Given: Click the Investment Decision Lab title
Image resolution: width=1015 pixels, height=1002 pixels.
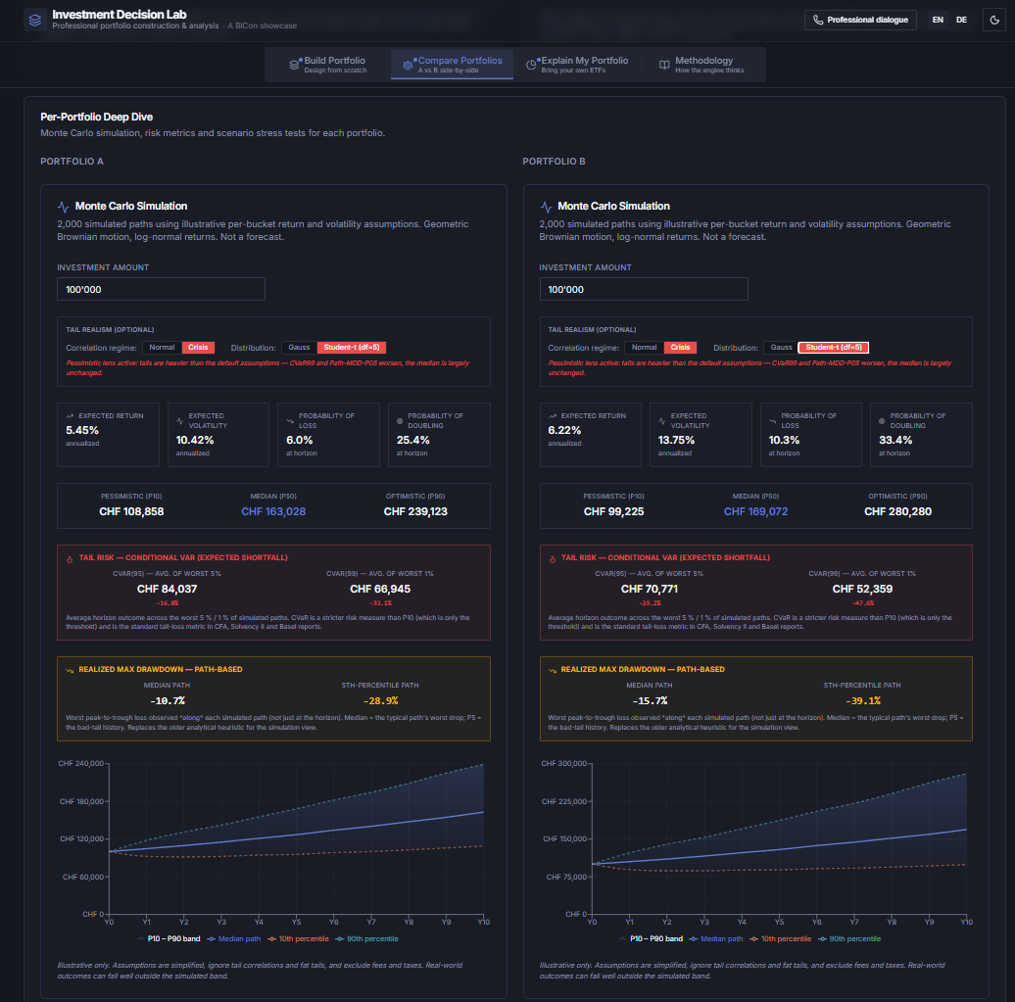Looking at the screenshot, I should pyautogui.click(x=120, y=15).
